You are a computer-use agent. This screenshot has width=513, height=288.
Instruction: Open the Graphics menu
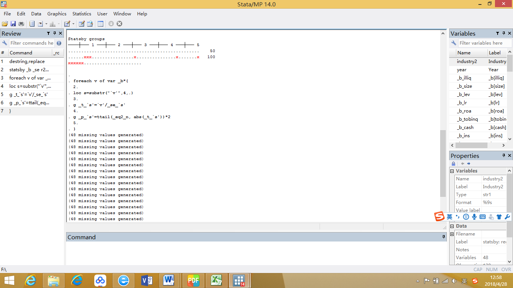click(57, 14)
